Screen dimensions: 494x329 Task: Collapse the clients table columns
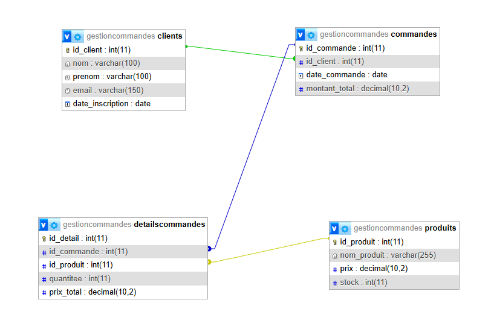click(x=67, y=36)
